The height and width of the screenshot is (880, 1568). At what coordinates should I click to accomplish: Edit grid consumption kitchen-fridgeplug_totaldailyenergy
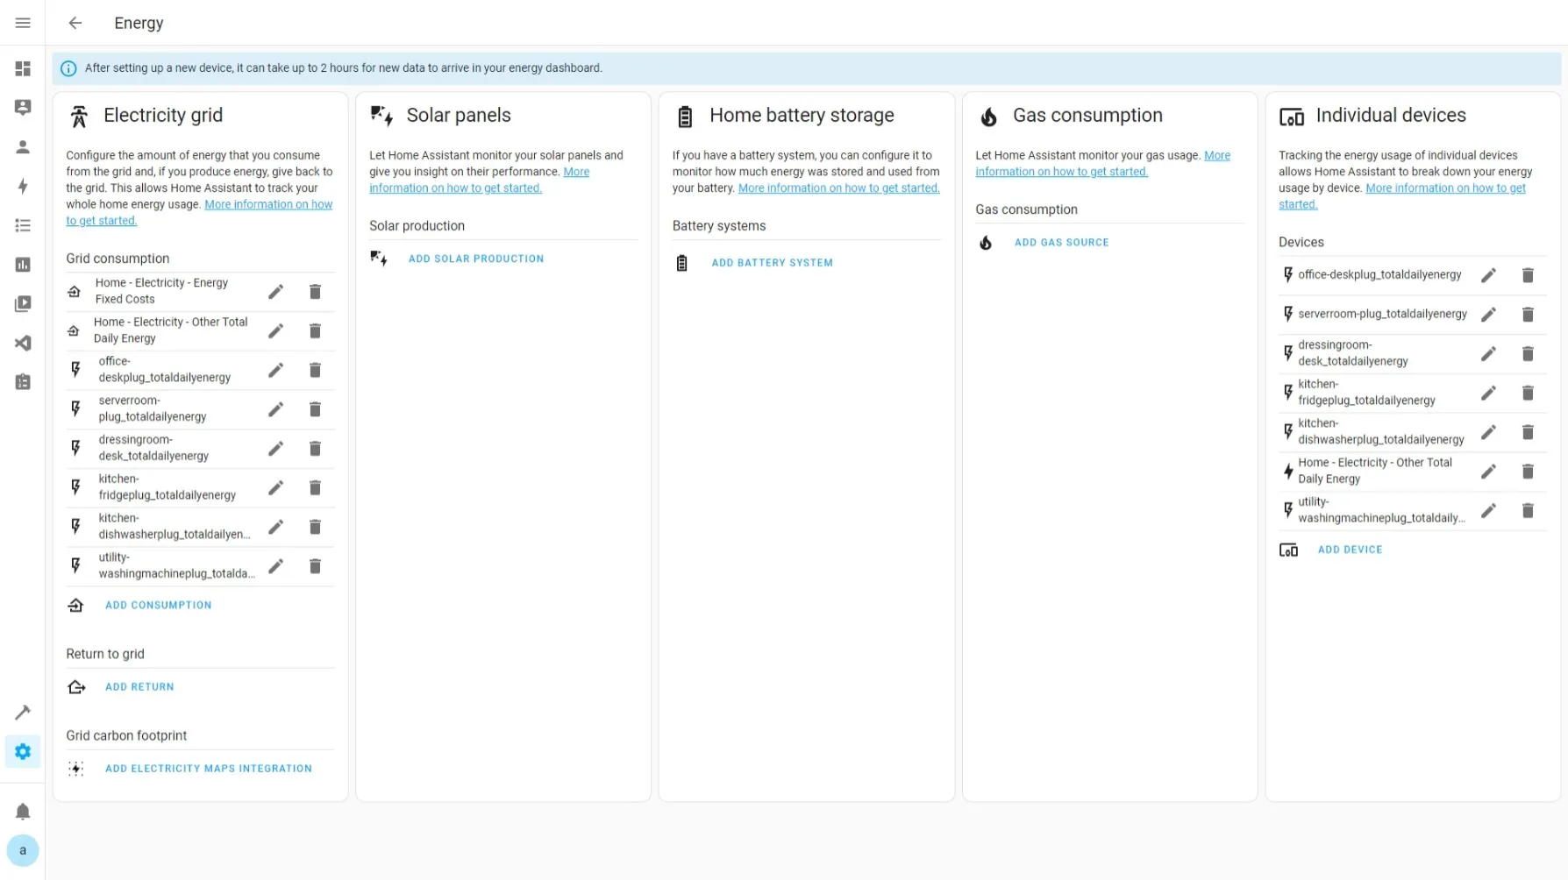point(276,487)
